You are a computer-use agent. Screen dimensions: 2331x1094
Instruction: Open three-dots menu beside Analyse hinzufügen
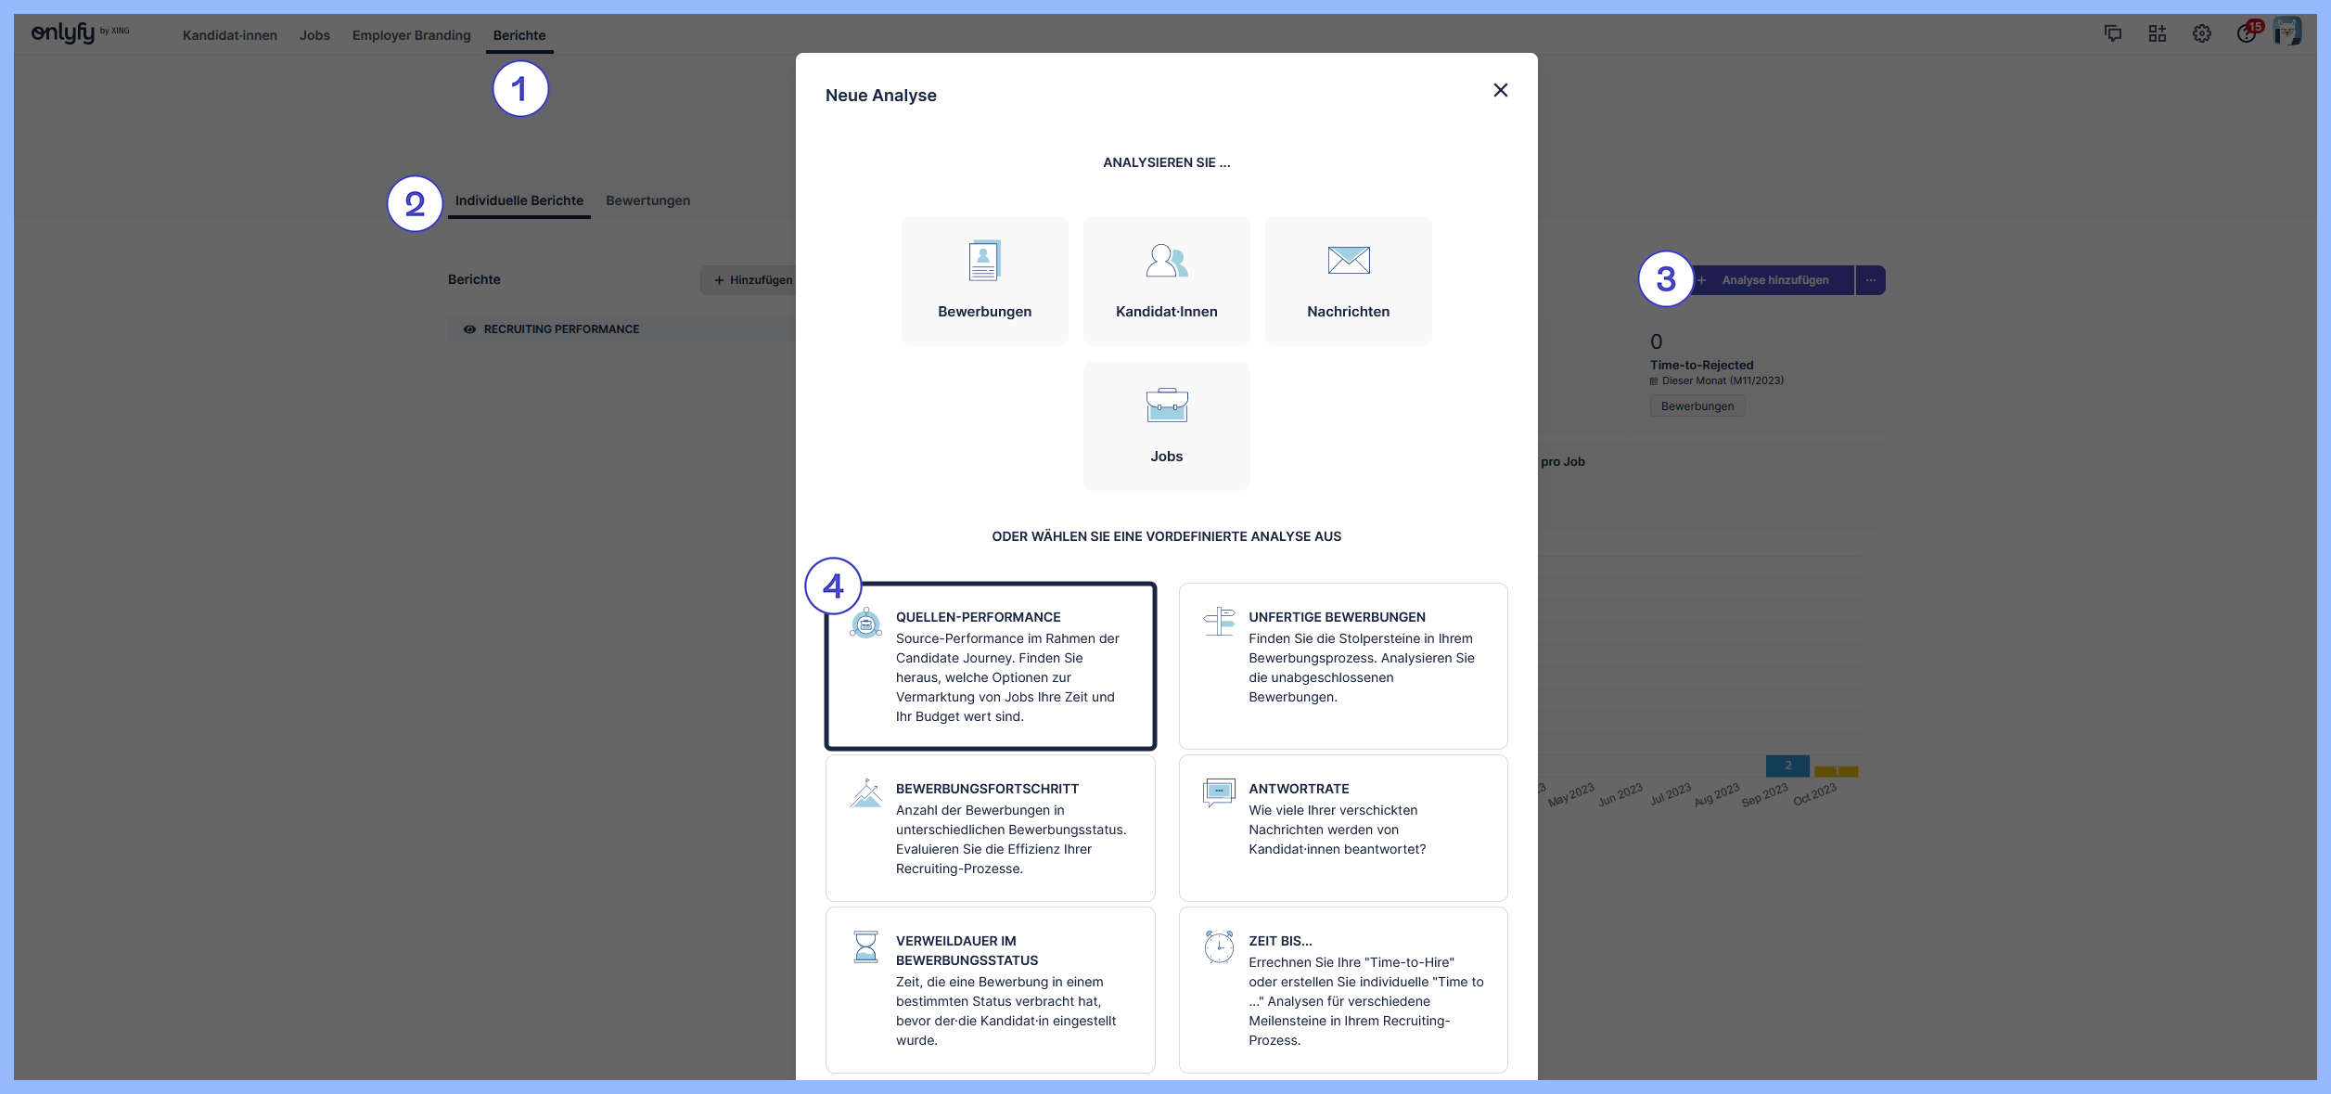pos(1870,280)
